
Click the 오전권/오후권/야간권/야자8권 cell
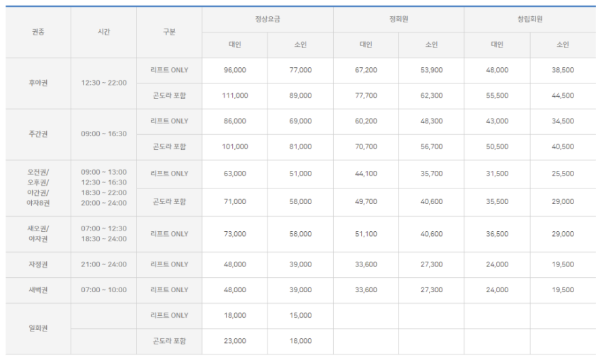(38, 188)
